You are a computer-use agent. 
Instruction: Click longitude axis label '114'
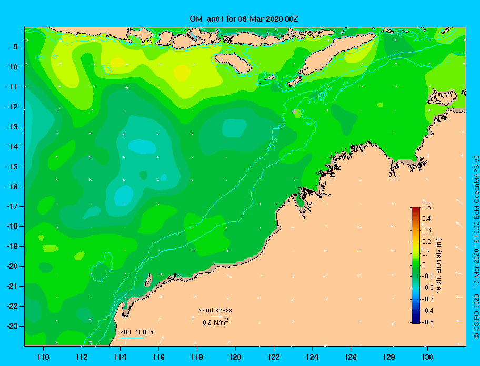click(x=120, y=357)
